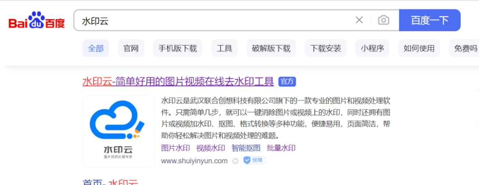The image size is (479, 185).
Task: Click the 官方 badge beside the result title
Action: pos(287,82)
